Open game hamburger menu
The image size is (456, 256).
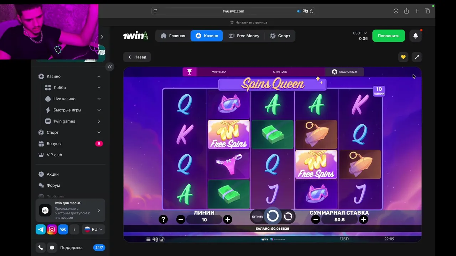149,239
